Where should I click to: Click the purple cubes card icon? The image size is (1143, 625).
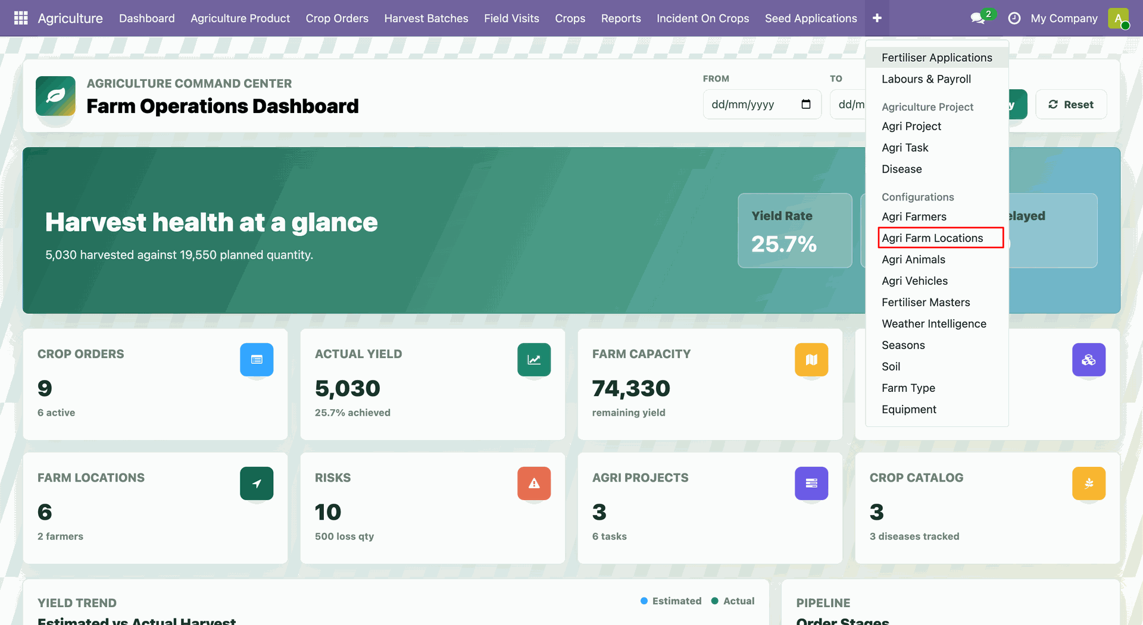(1089, 359)
